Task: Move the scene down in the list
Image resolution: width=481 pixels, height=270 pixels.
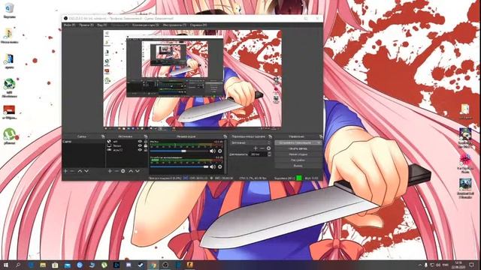Action: (86, 171)
